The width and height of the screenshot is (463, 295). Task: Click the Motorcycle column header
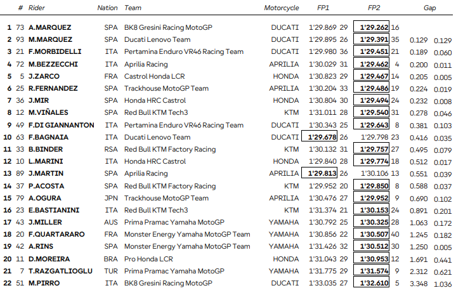click(x=281, y=8)
